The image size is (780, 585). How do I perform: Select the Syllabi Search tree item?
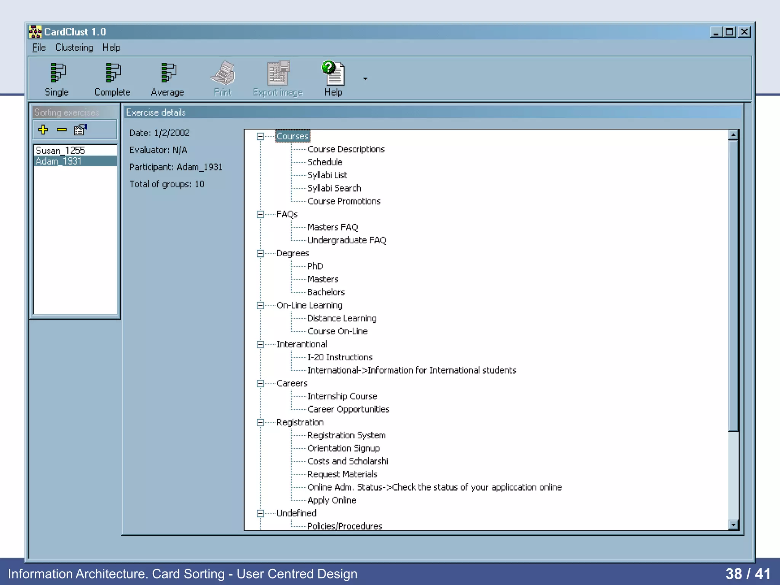click(x=334, y=188)
